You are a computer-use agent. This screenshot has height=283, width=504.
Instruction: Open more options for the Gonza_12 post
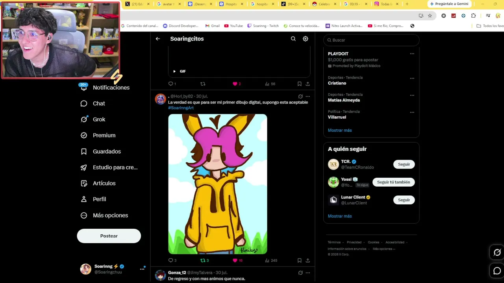(x=308, y=273)
